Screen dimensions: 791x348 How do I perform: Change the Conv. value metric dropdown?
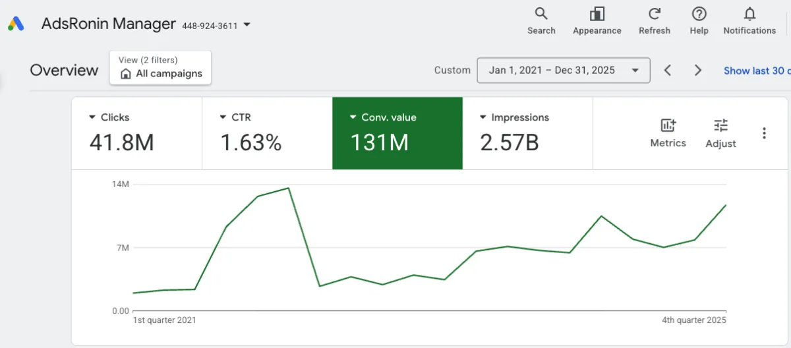[x=354, y=117]
